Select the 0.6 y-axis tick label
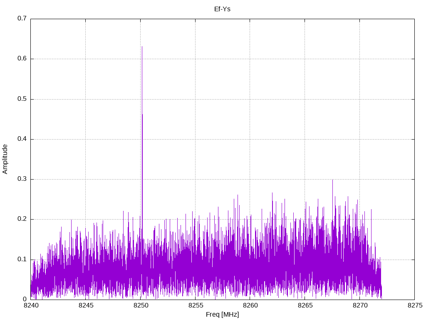 pos(22,59)
